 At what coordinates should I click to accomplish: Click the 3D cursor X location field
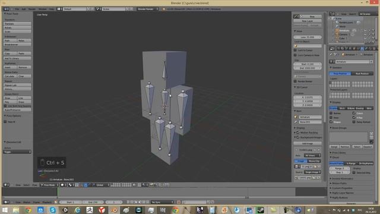(x=308, y=97)
